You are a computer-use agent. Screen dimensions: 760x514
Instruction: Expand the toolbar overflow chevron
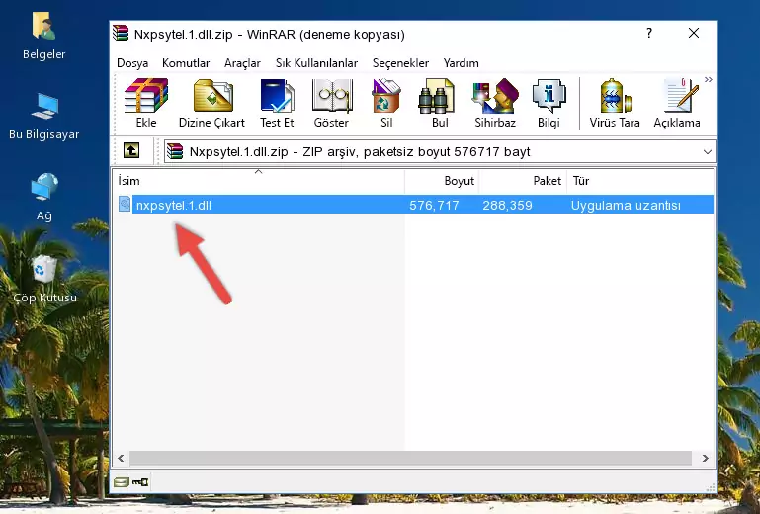(x=709, y=80)
